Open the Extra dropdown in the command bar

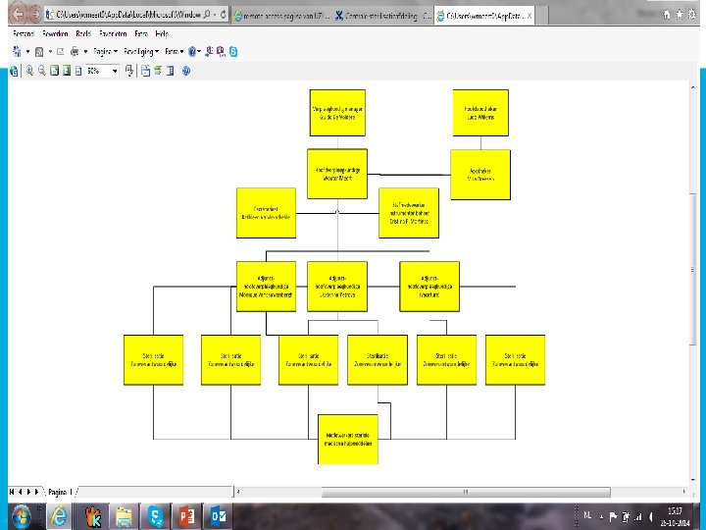tap(175, 52)
